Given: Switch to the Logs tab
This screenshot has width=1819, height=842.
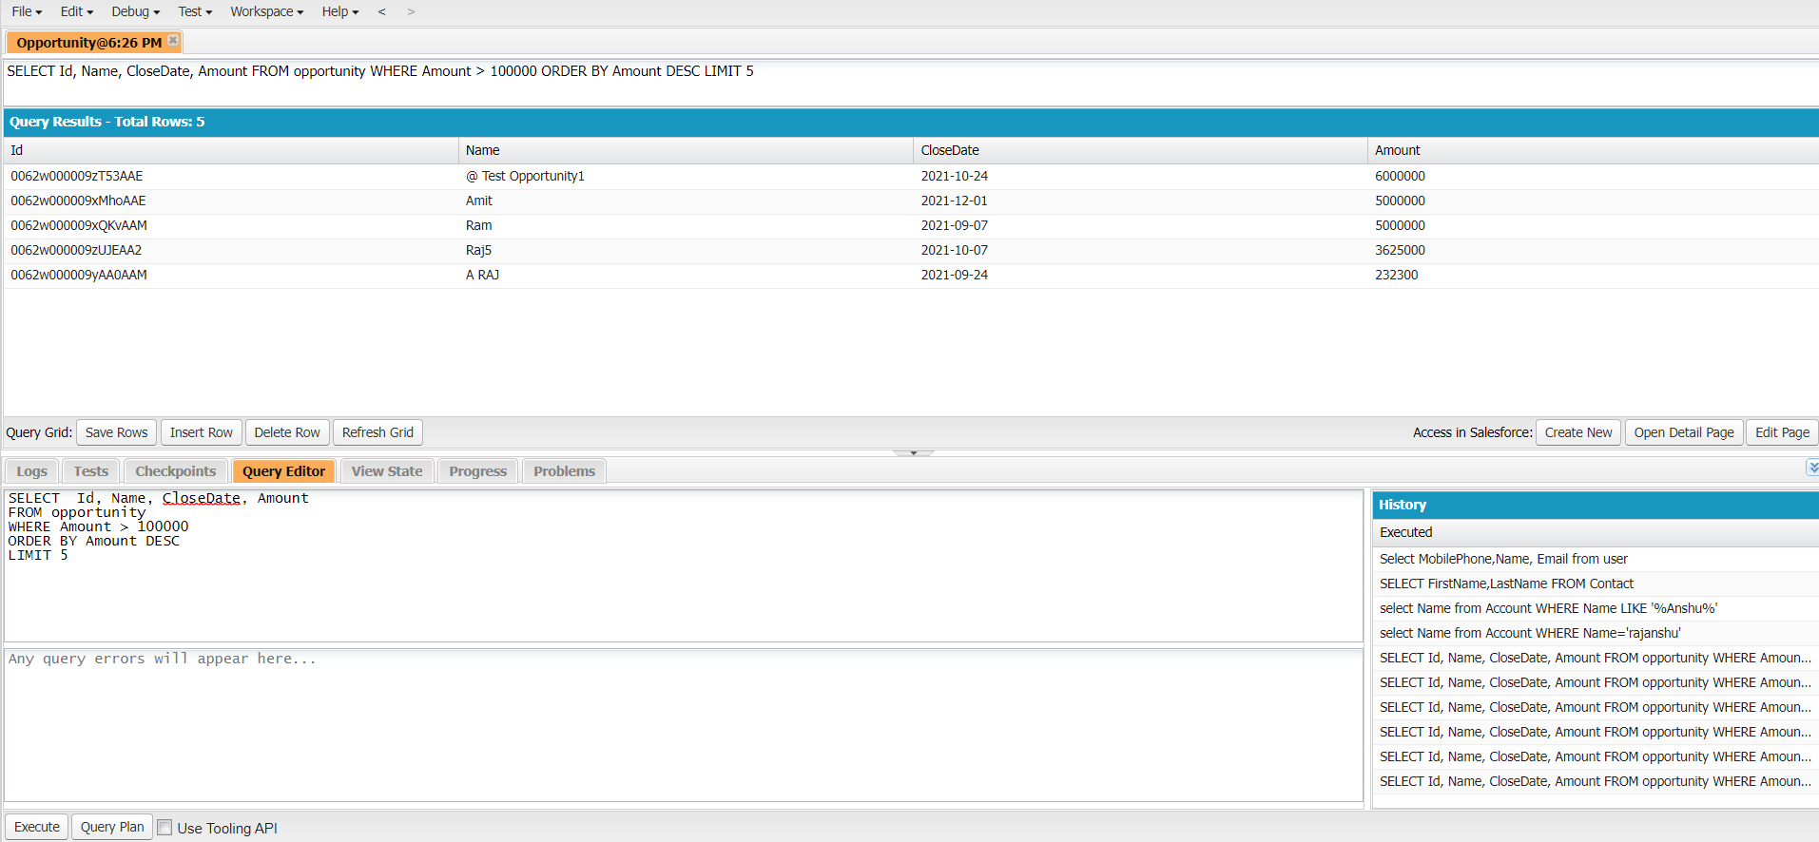Looking at the screenshot, I should click(31, 471).
